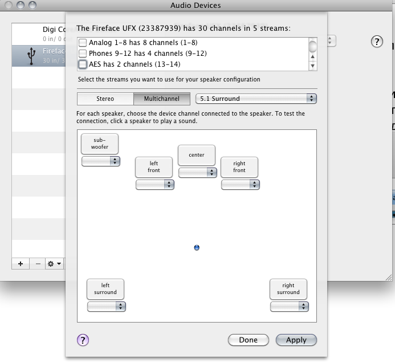This screenshot has width=395, height=363.
Task: Click the streams list scrollbar thumb
Action: point(312,46)
